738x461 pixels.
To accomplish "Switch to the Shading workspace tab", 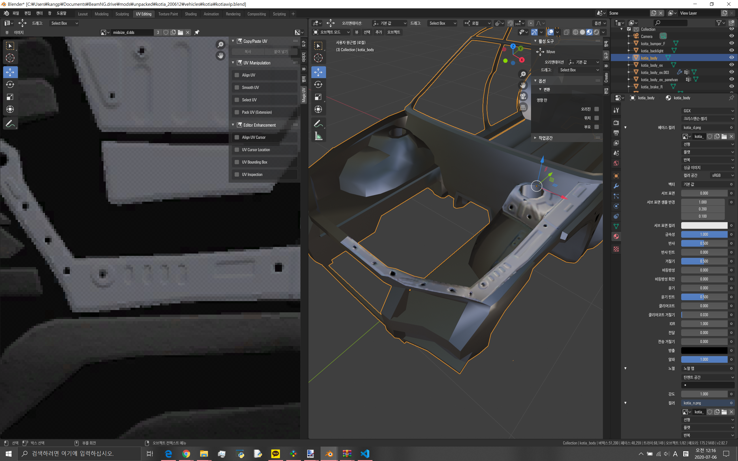I will tap(191, 14).
